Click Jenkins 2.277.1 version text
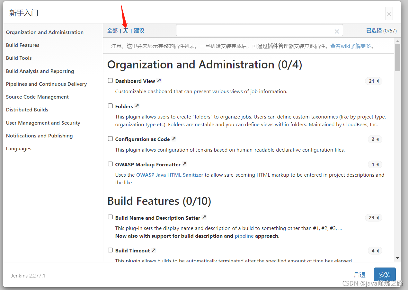The image size is (408, 290). click(28, 276)
